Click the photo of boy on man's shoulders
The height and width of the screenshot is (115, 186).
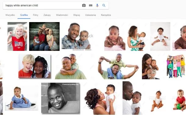118,66
